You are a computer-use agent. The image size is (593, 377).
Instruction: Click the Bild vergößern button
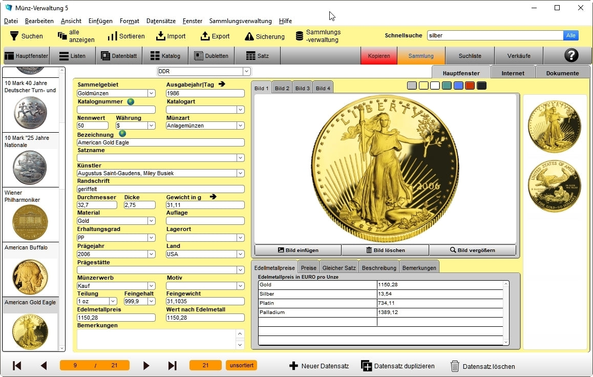coord(473,250)
